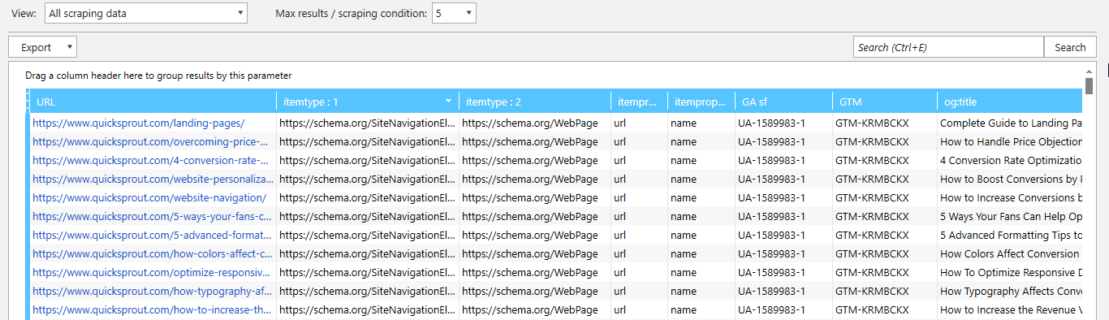Click the vertical scrollbar thumb

coord(1090,86)
